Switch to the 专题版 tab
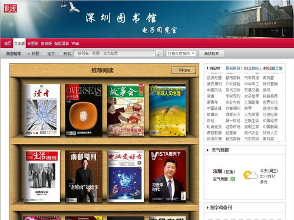 (x=33, y=44)
